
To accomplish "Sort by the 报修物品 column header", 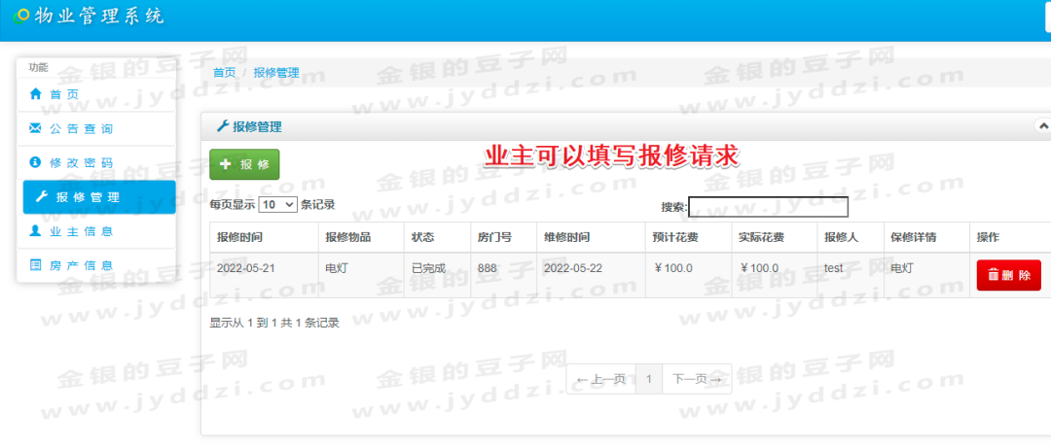I will pos(361,237).
